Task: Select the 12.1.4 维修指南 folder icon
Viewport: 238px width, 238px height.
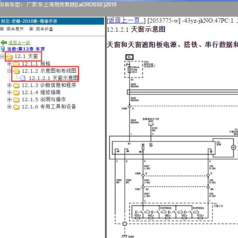Action: tap(16, 93)
